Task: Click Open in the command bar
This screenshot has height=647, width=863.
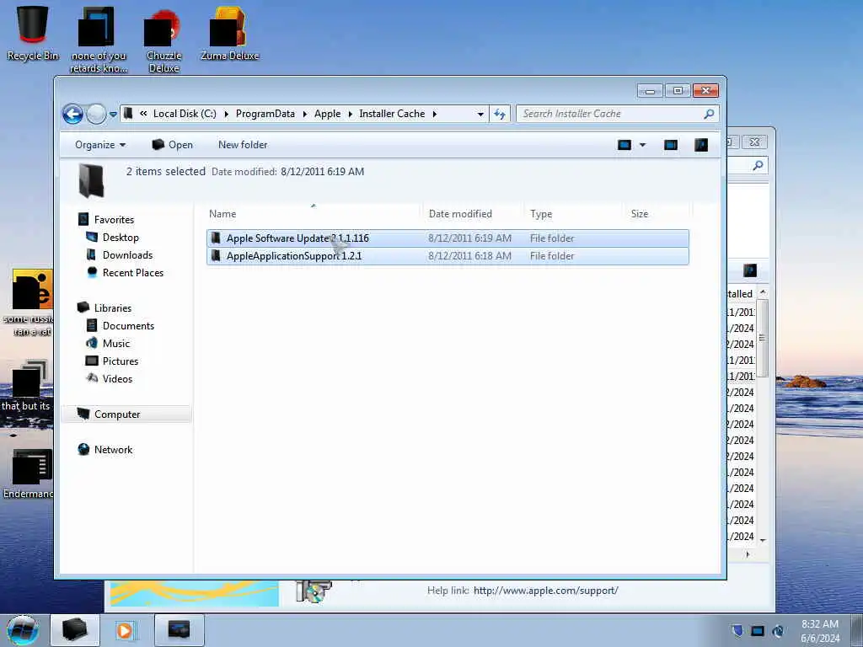Action: [x=172, y=145]
